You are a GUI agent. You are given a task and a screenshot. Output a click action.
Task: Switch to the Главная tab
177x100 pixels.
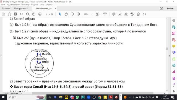(x=6, y=9)
